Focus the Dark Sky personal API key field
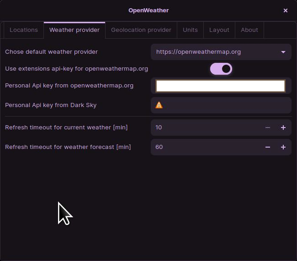The height and width of the screenshot is (261, 297). (221, 105)
